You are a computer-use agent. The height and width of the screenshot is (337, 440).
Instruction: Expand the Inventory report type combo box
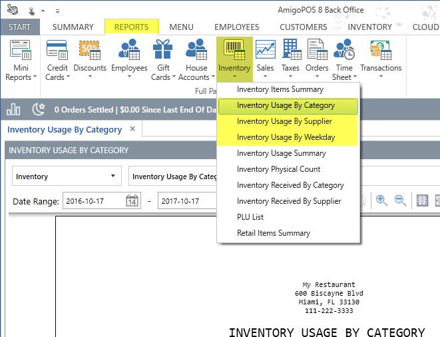pos(113,176)
